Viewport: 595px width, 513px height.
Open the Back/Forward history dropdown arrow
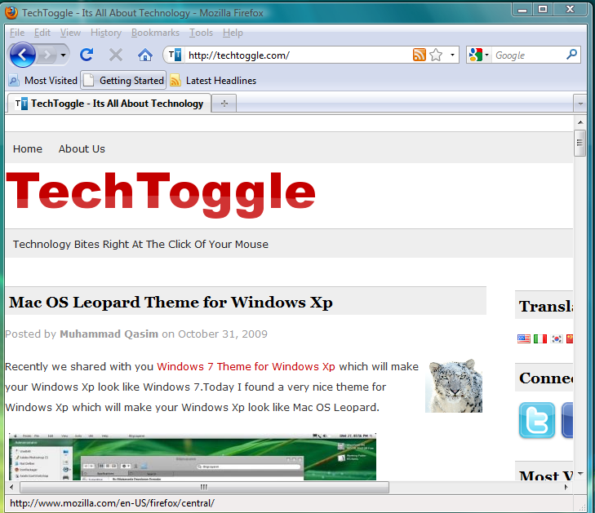click(x=64, y=55)
